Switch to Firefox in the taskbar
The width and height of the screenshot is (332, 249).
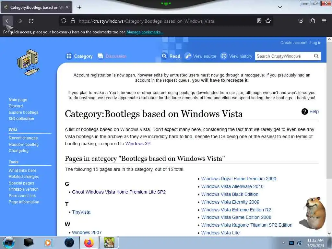coord(89,243)
